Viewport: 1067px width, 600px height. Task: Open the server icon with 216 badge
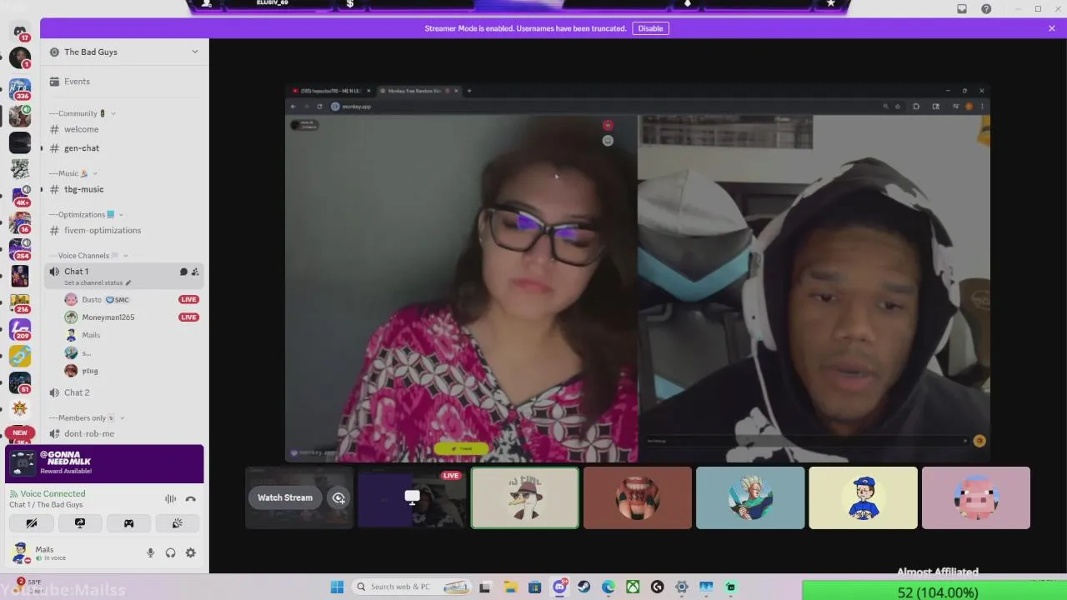(x=20, y=302)
